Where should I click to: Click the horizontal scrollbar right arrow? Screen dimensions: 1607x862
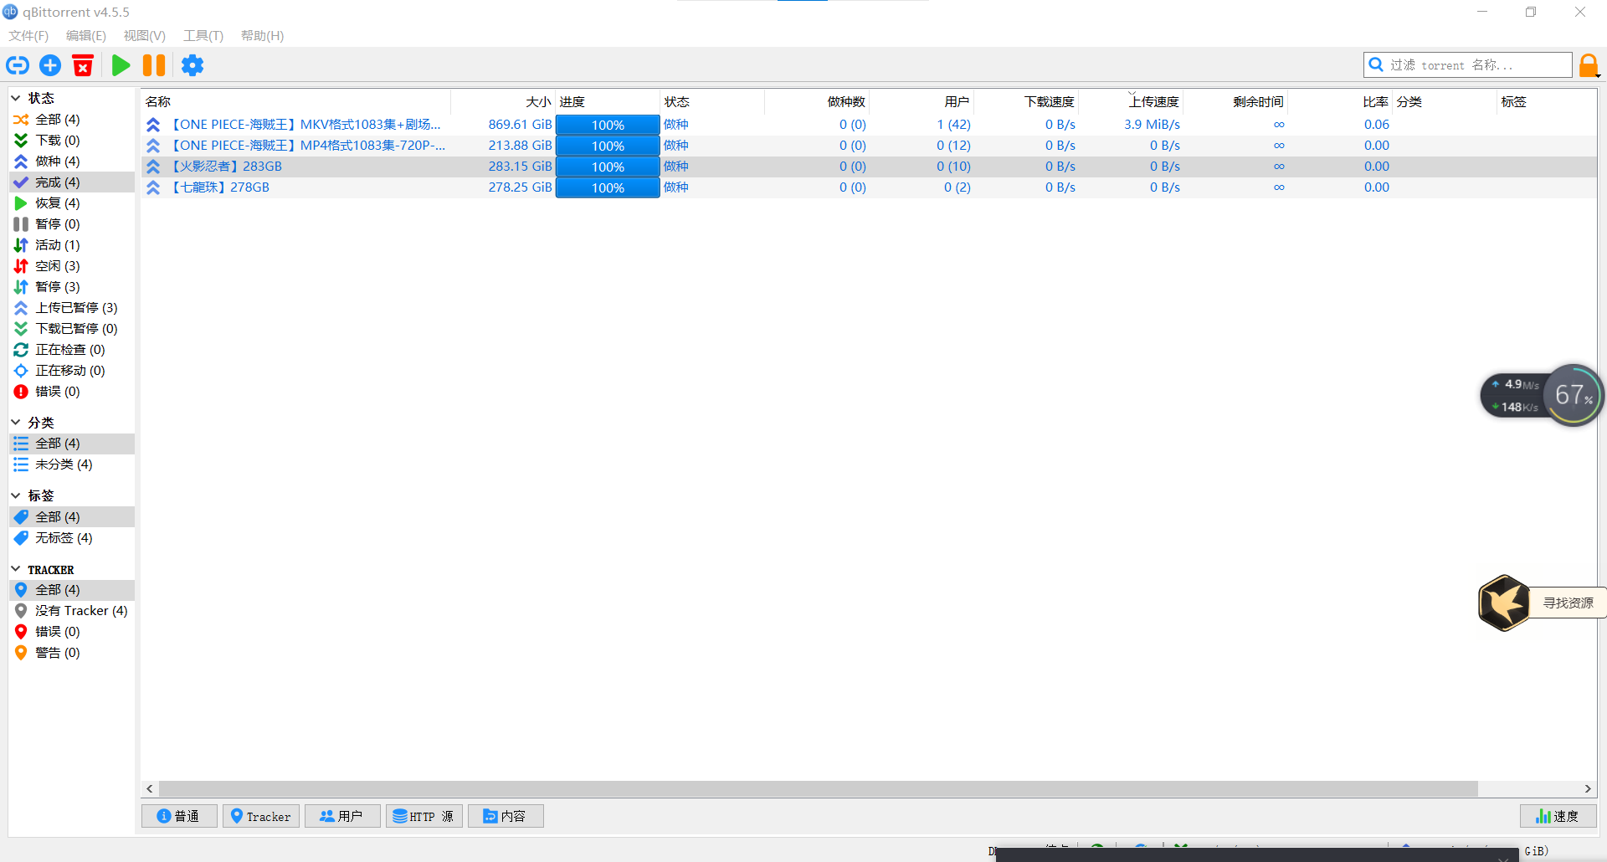(1588, 788)
